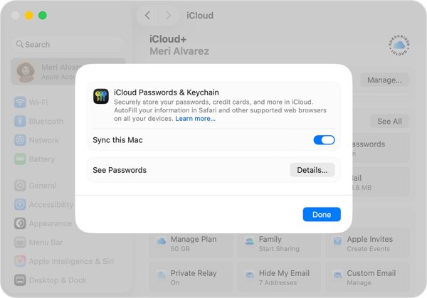Click the iCloud subscriber badge icon
This screenshot has height=298, width=427.
(x=399, y=46)
